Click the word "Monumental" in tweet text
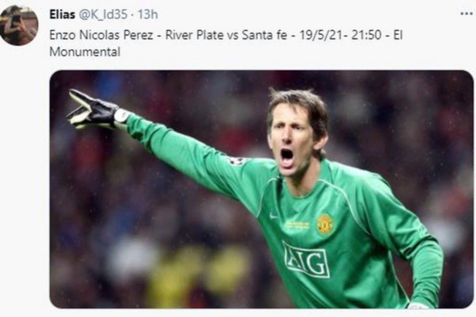The image size is (476, 317). [x=85, y=52]
